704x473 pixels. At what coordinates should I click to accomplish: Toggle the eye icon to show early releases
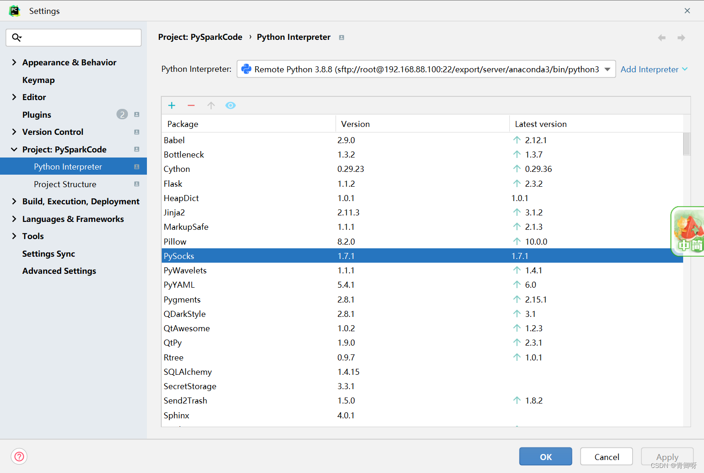point(230,105)
